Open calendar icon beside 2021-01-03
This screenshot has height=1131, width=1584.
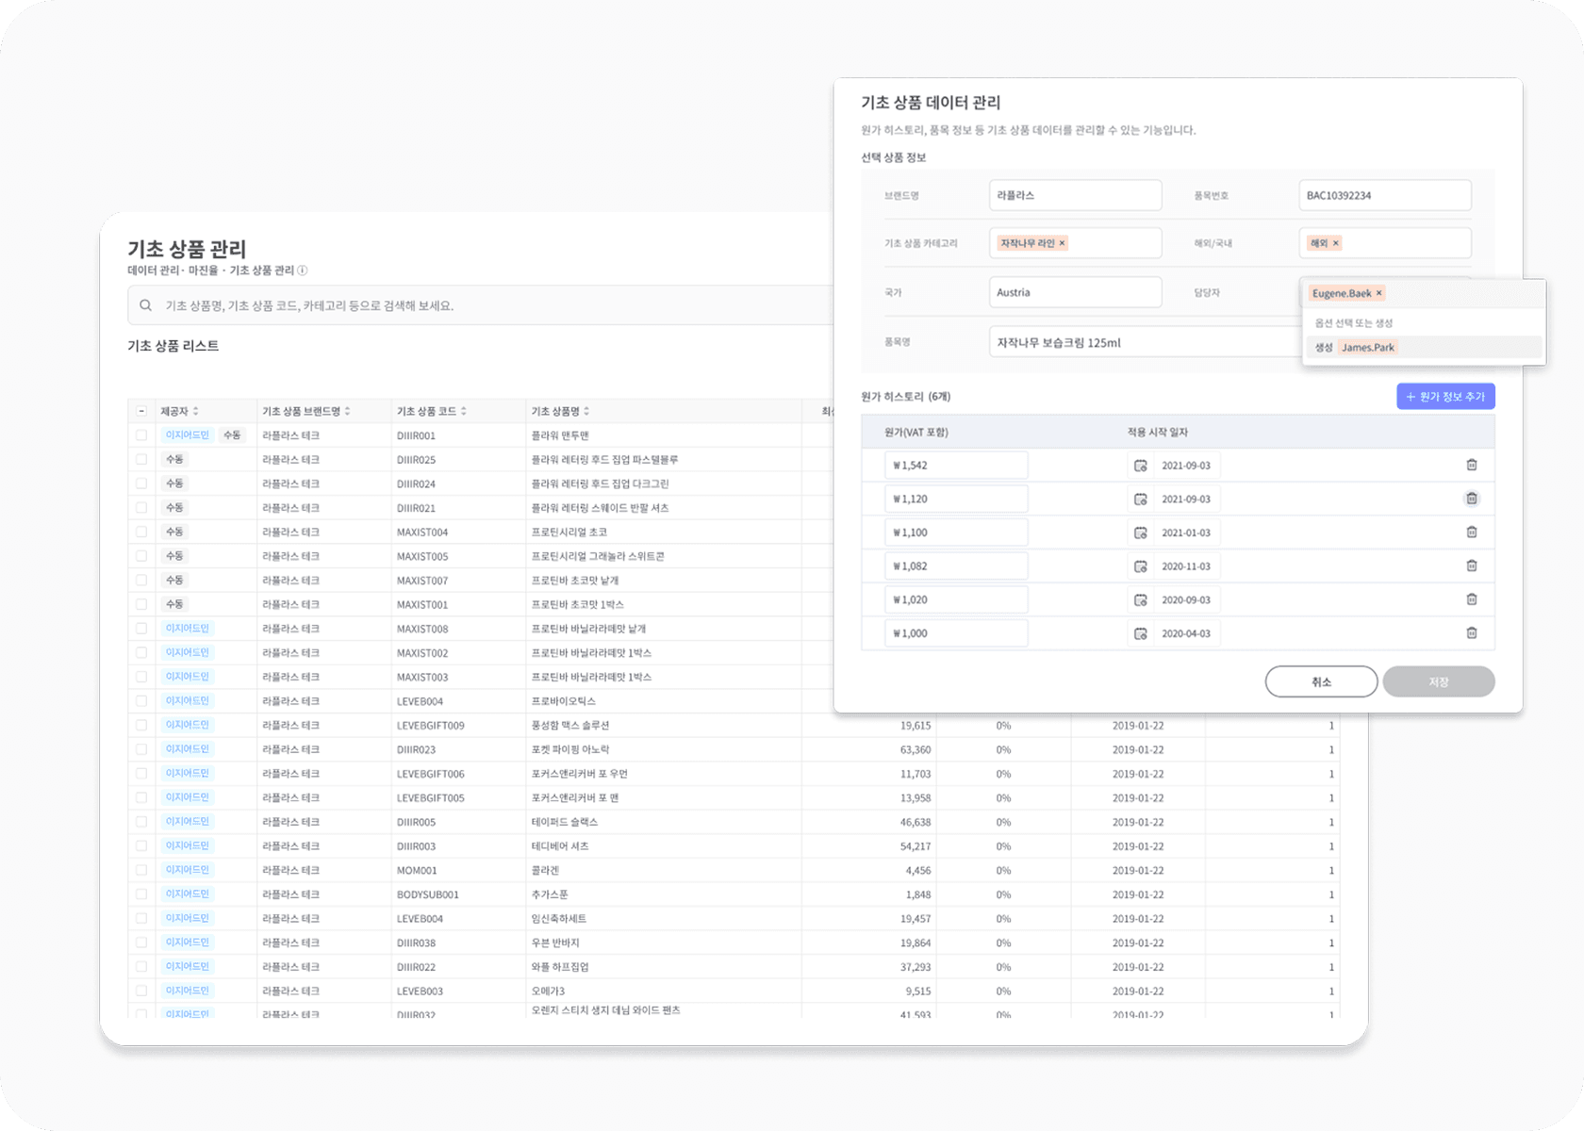click(1140, 533)
